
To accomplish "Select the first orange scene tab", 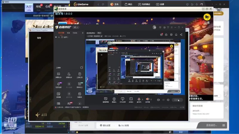I will coord(61,33).
